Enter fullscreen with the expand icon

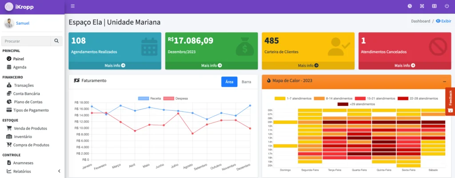pyautogui.click(x=422, y=6)
